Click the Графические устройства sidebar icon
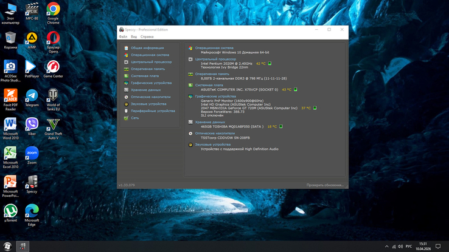Viewport: 449px width, 252px height. (x=126, y=83)
